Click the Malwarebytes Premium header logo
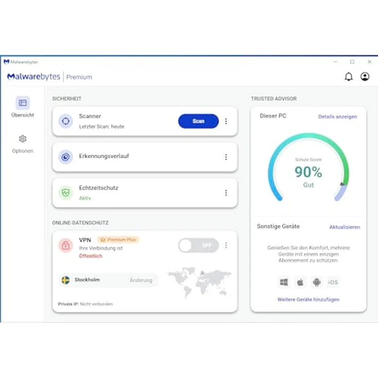Image resolution: width=378 pixels, height=378 pixels. point(49,77)
